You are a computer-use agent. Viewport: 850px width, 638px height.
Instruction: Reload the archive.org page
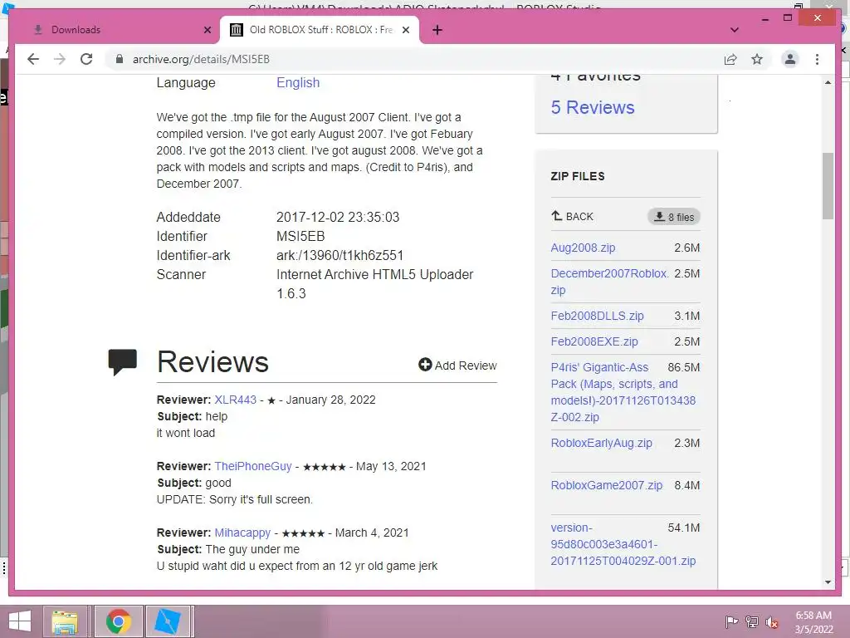click(86, 59)
